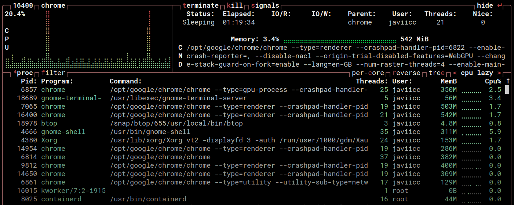Select chrome renderer row PID 7065
Viewport: 514px width, 205px height.
pyautogui.click(x=253, y=107)
